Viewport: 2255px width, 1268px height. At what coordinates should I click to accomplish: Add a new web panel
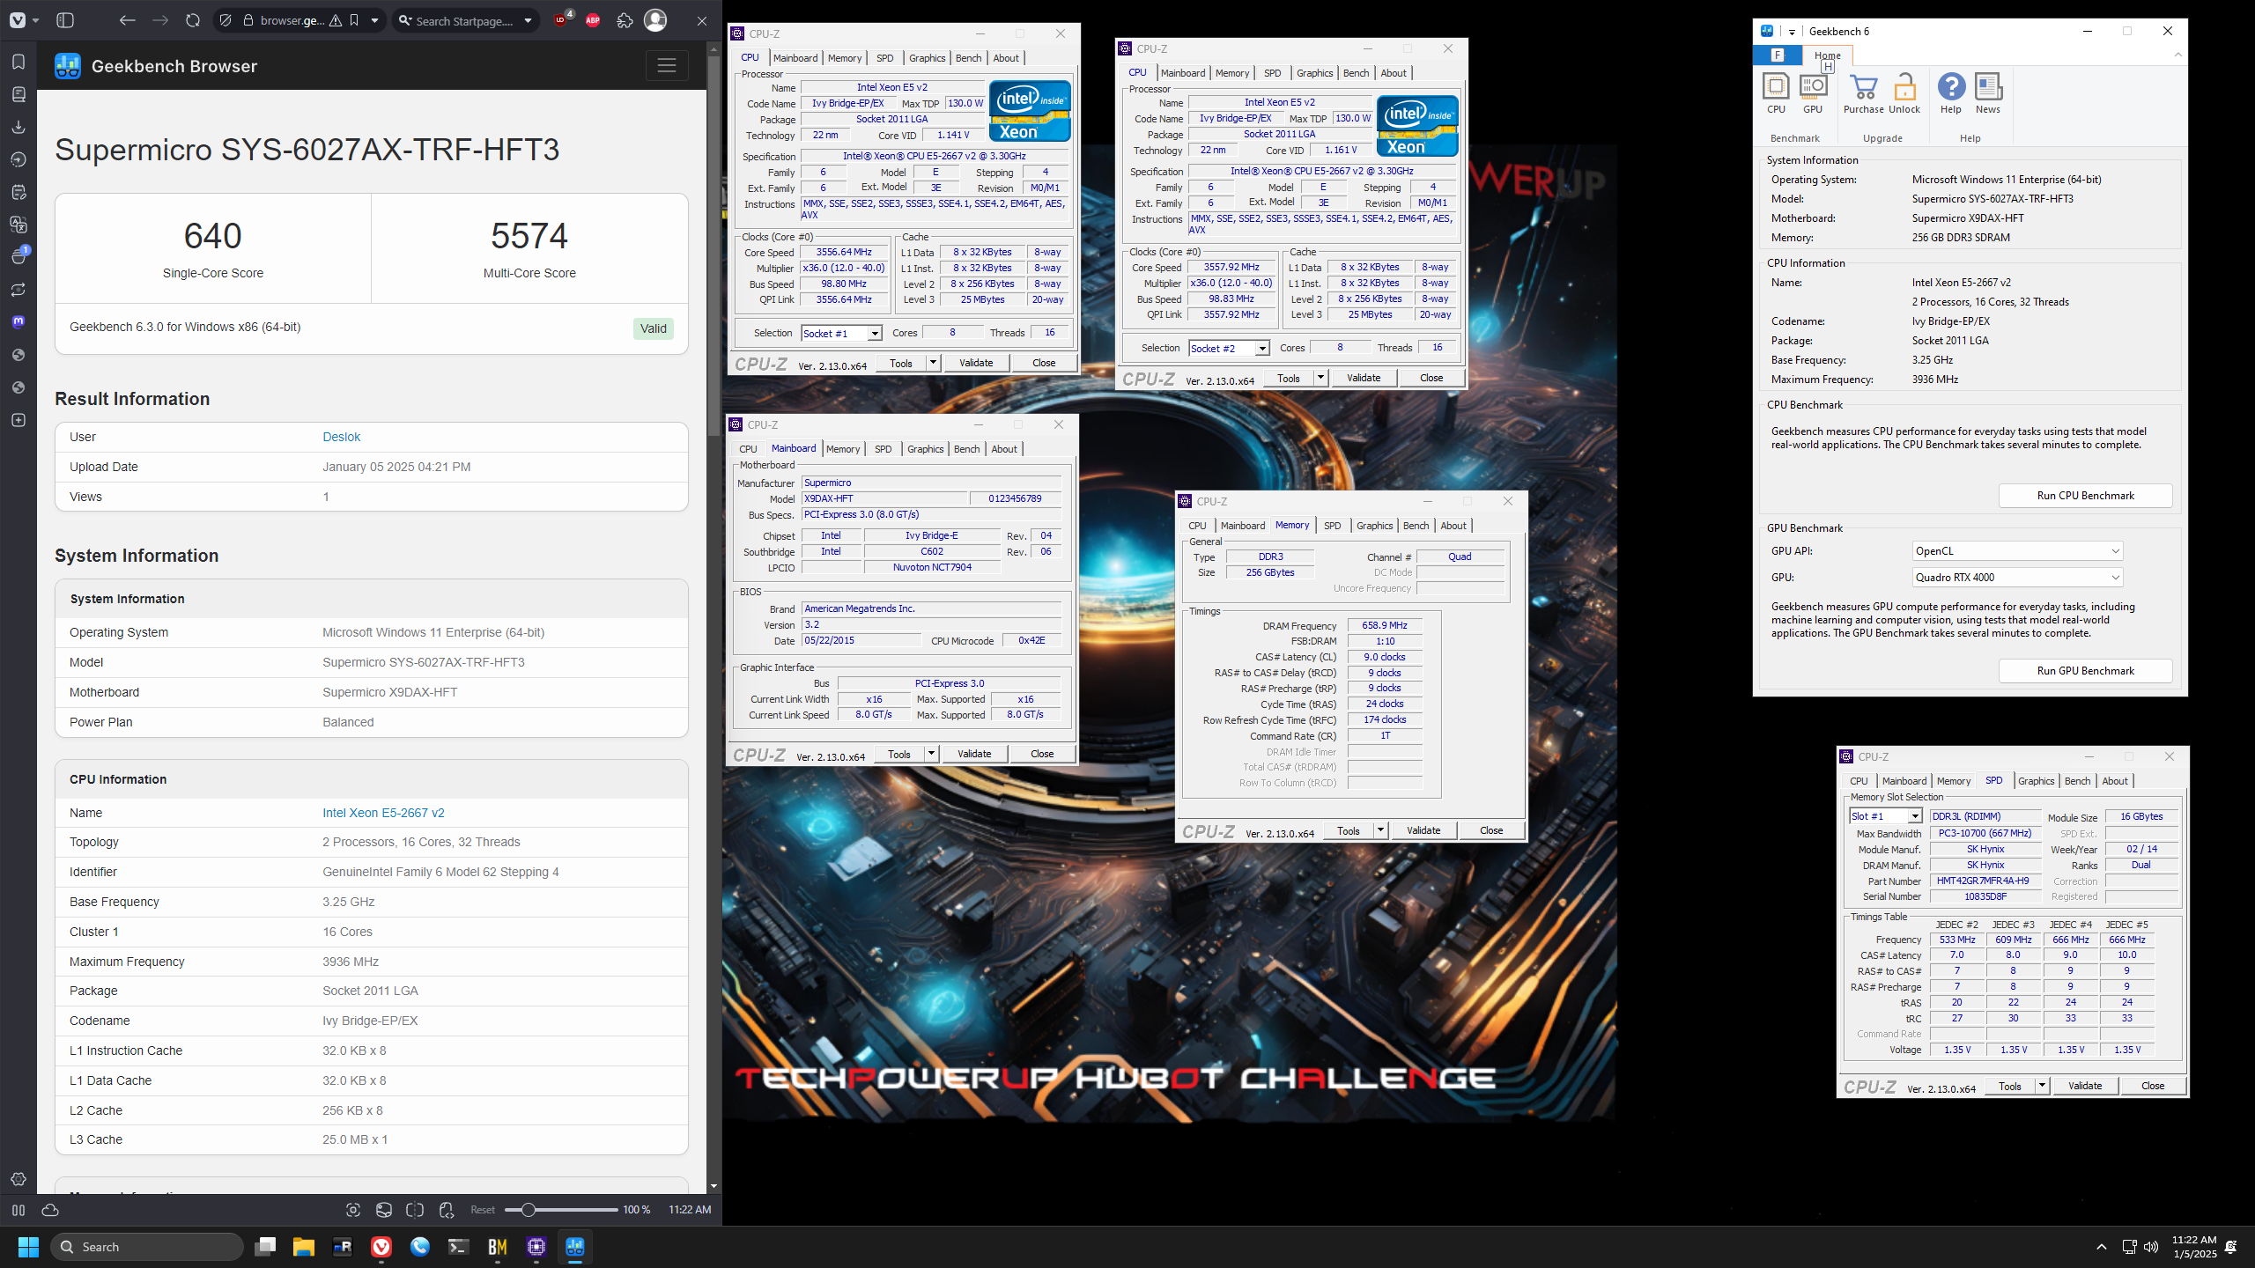[18, 420]
